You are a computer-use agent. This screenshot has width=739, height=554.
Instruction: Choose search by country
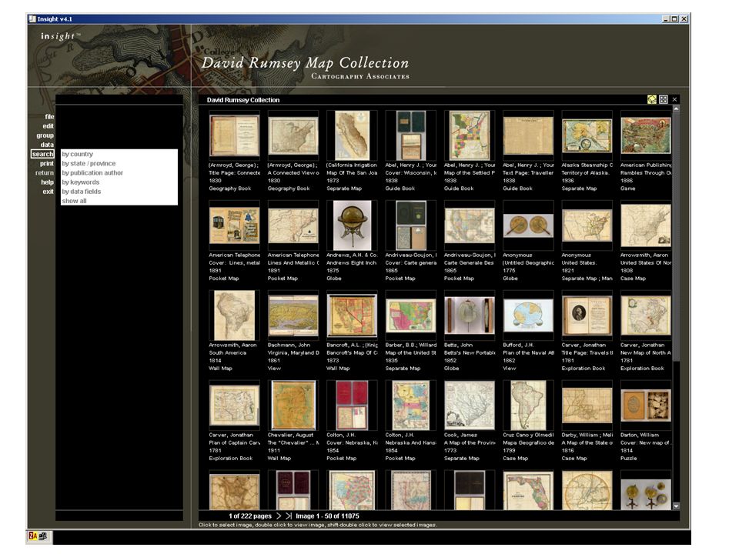point(119,154)
